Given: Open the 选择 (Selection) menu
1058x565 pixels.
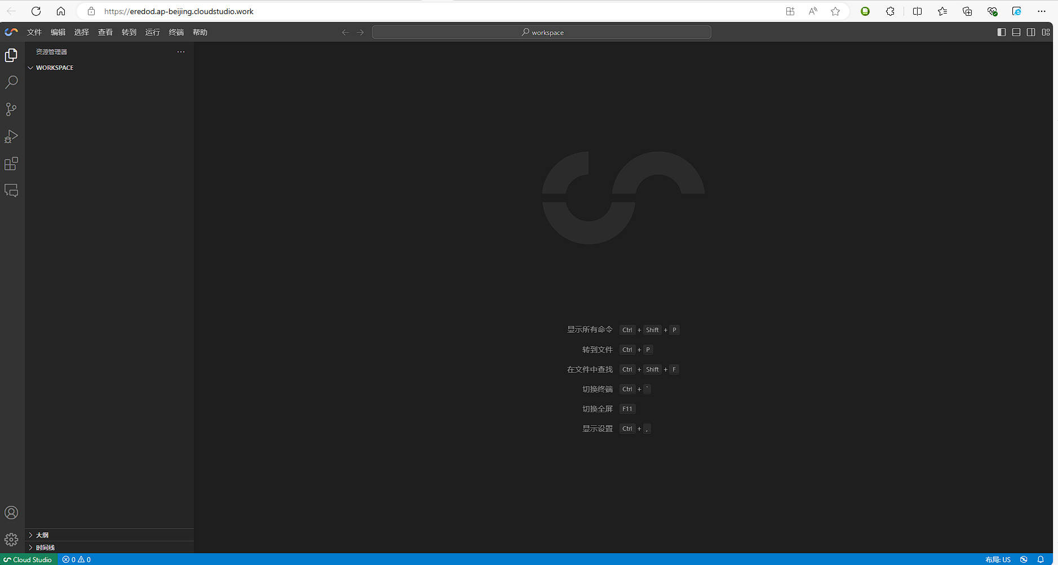Looking at the screenshot, I should (x=82, y=32).
